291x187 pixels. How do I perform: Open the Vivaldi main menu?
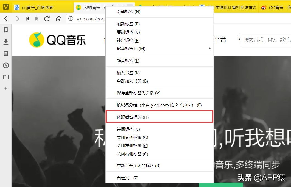tap(6, 6)
